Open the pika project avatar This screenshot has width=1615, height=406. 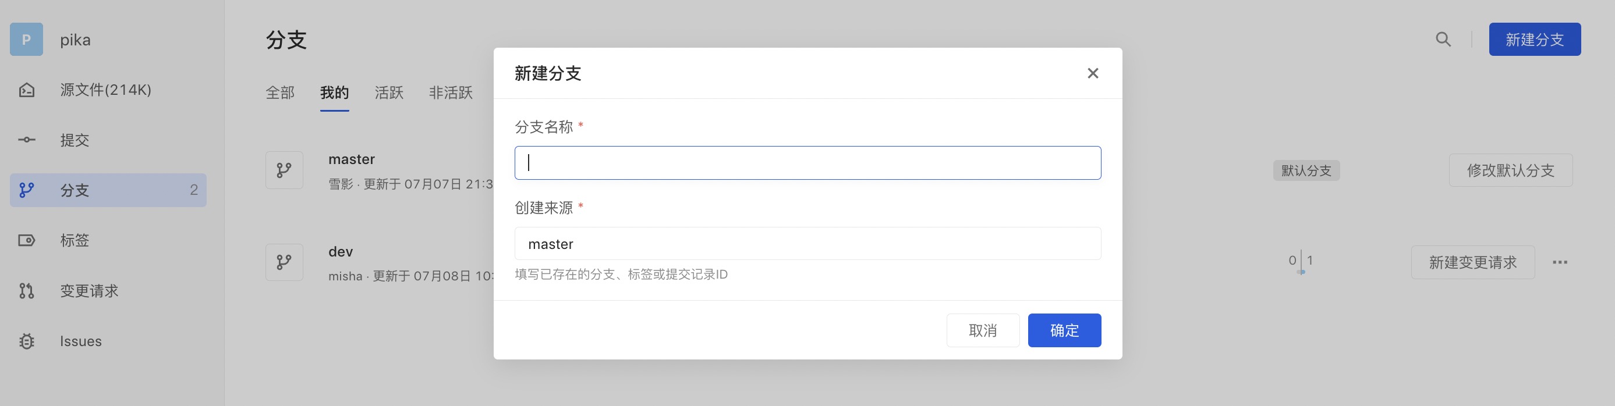pos(26,40)
